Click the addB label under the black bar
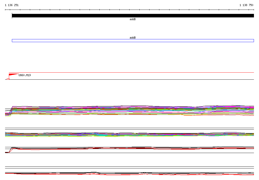Viewport: 259px width, 180px height. [x=133, y=19]
